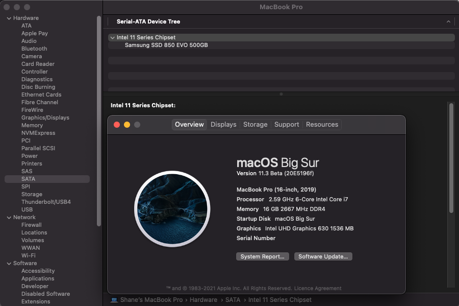Select Developer under Software
459x306 pixels.
click(35, 287)
